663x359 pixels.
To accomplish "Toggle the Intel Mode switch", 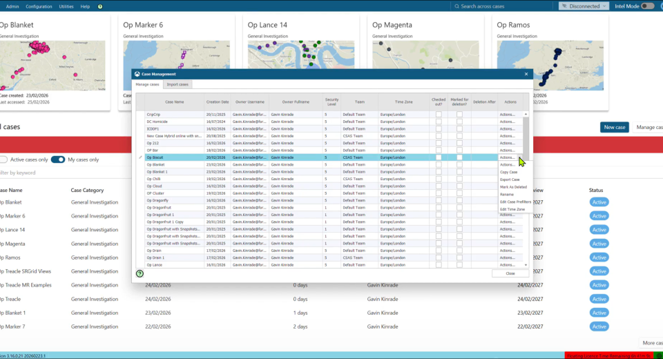I will pyautogui.click(x=647, y=6).
